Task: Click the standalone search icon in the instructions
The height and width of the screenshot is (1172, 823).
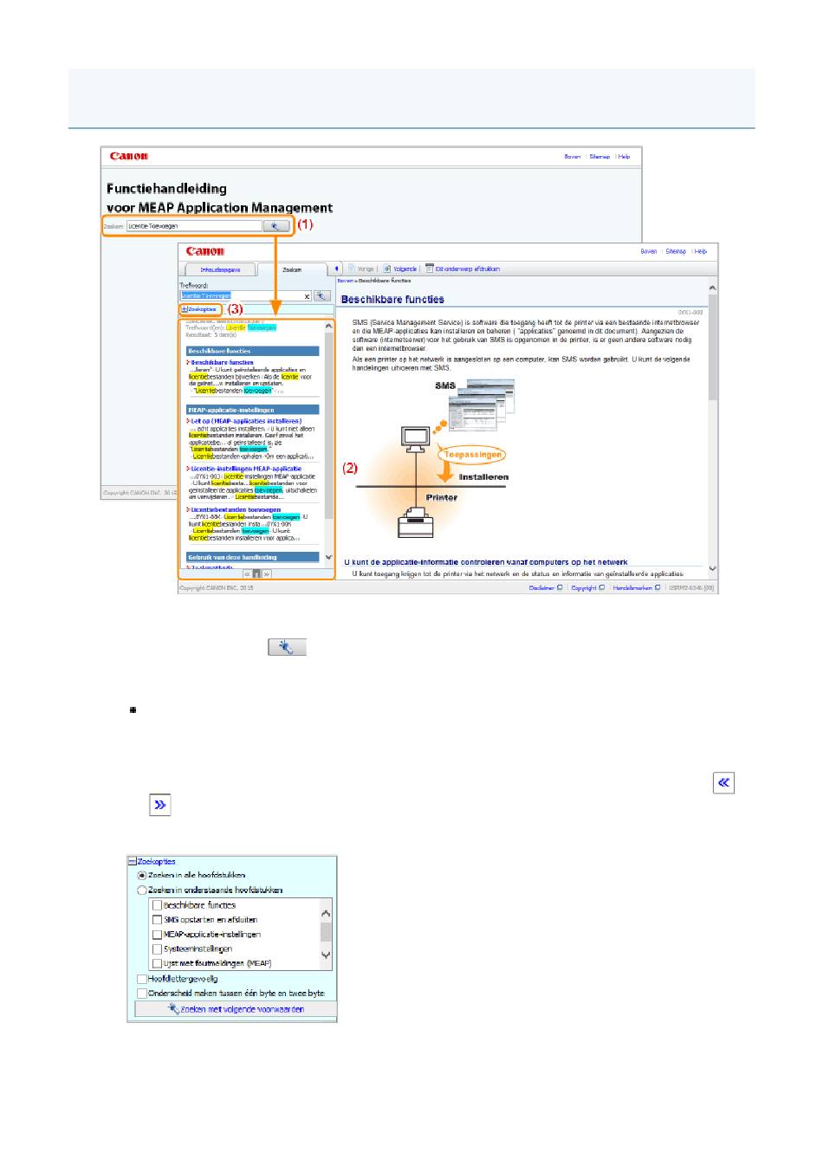Action: click(287, 647)
